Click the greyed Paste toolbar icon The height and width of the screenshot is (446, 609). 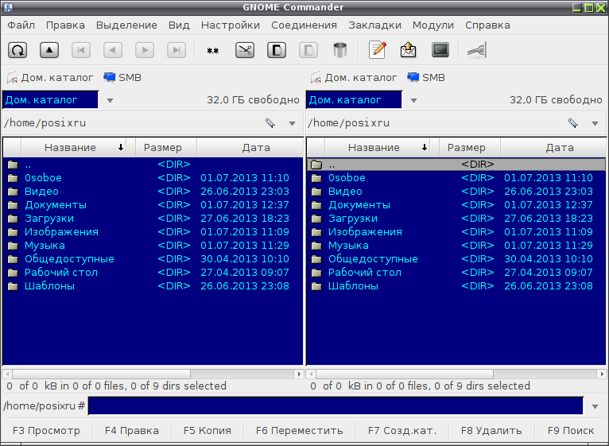point(308,50)
